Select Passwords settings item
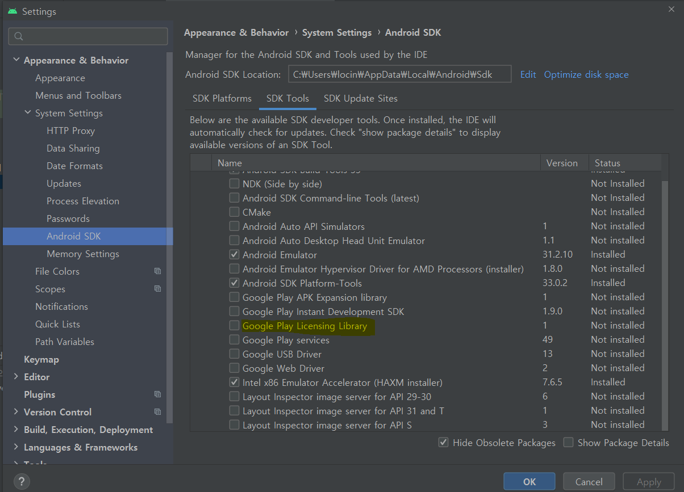 tap(68, 218)
